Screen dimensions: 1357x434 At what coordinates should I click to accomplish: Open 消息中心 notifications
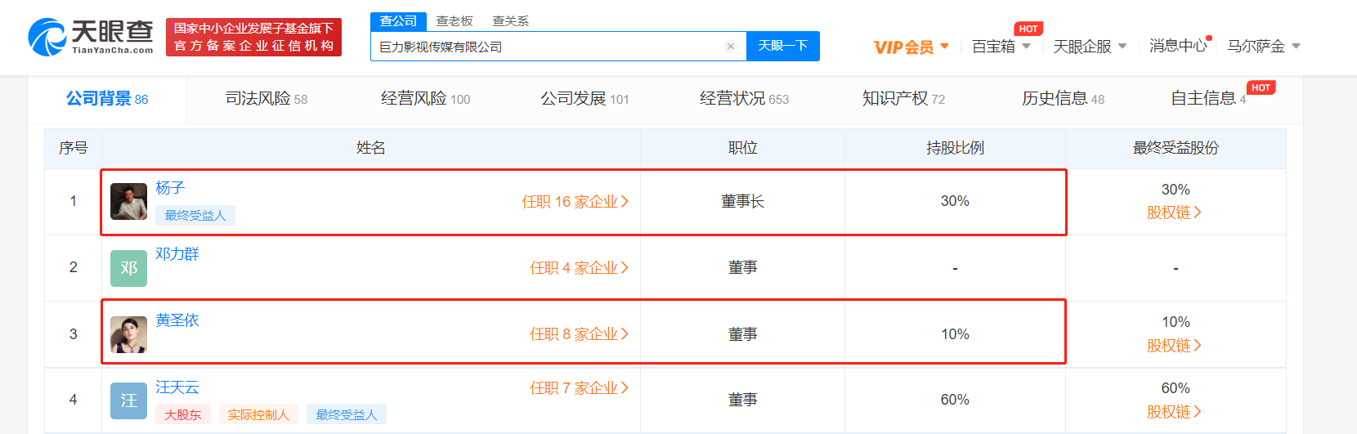[1179, 46]
